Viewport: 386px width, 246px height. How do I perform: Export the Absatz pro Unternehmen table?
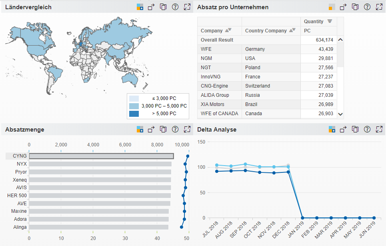pyautogui.click(x=343, y=7)
